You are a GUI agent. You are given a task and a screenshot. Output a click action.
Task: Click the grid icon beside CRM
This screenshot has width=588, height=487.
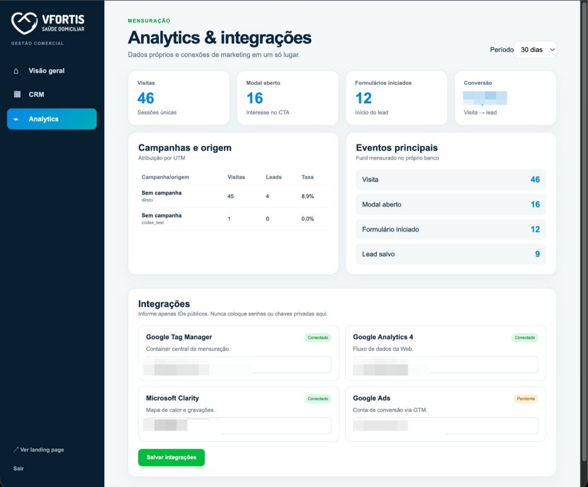pyautogui.click(x=17, y=94)
